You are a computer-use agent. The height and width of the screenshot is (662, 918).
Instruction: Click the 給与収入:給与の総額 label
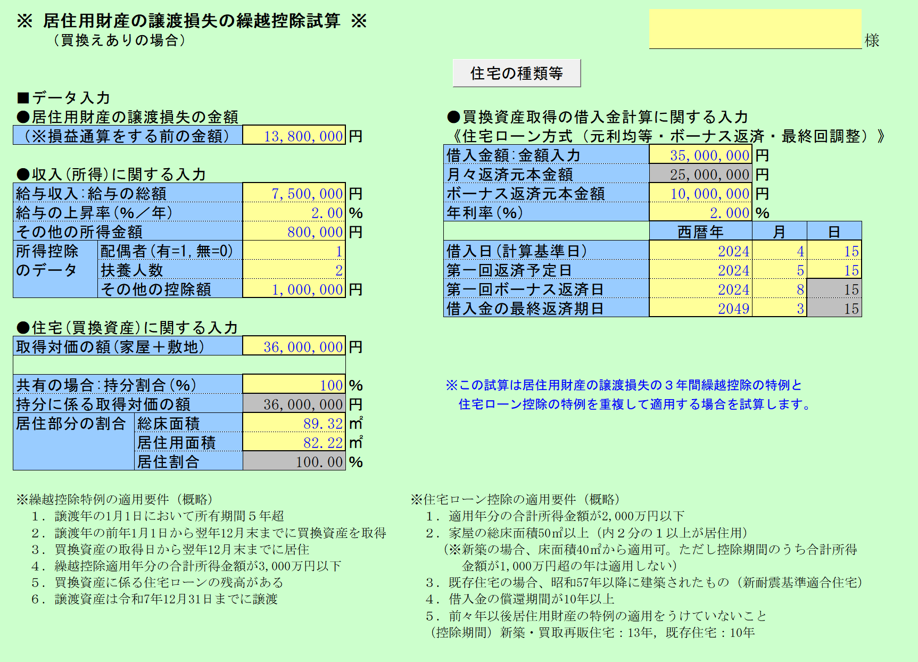[x=128, y=193]
